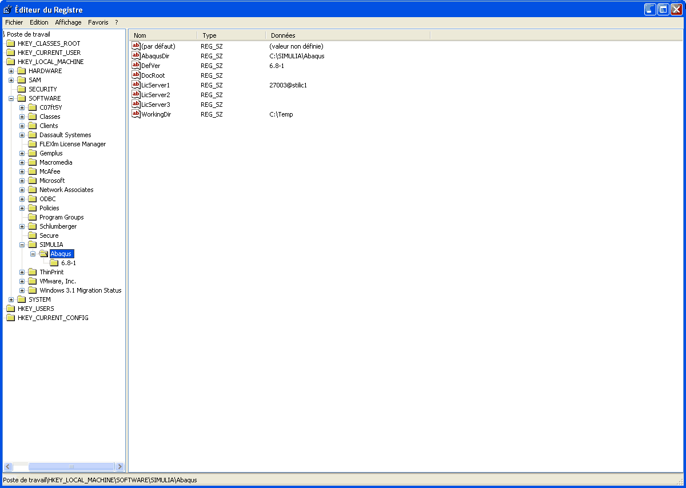Image resolution: width=686 pixels, height=488 pixels.
Task: Expand the HARDWARE key node
Action: (11, 71)
